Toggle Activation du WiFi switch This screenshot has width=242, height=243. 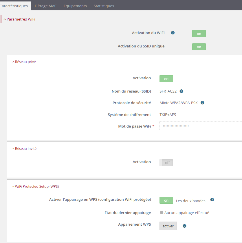[x=199, y=34]
